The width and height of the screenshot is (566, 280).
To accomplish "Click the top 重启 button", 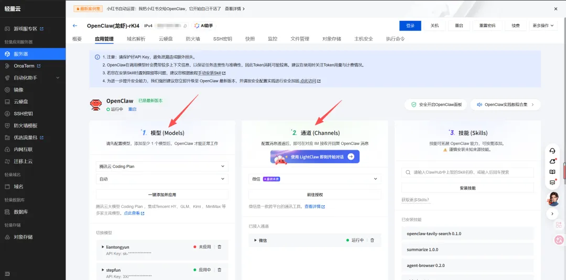I will [459, 26].
